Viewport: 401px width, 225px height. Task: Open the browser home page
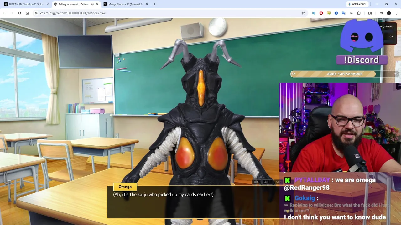(x=27, y=13)
